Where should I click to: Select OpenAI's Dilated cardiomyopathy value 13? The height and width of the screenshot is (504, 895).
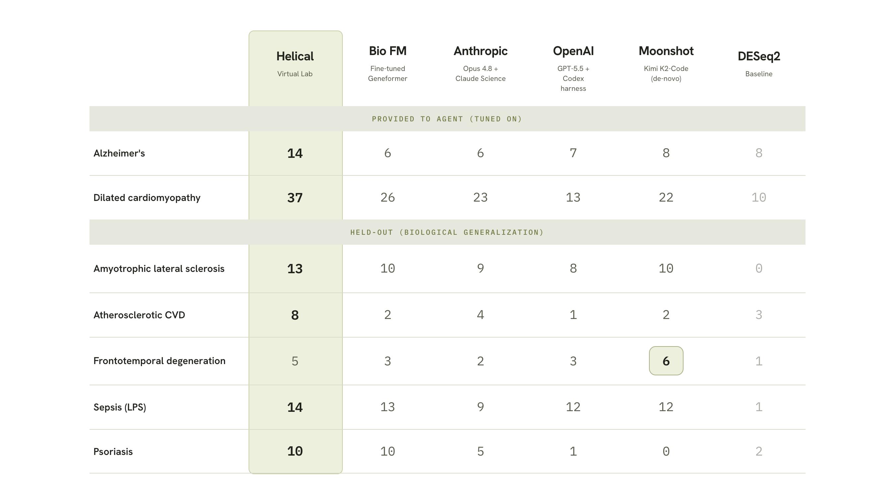pyautogui.click(x=573, y=197)
